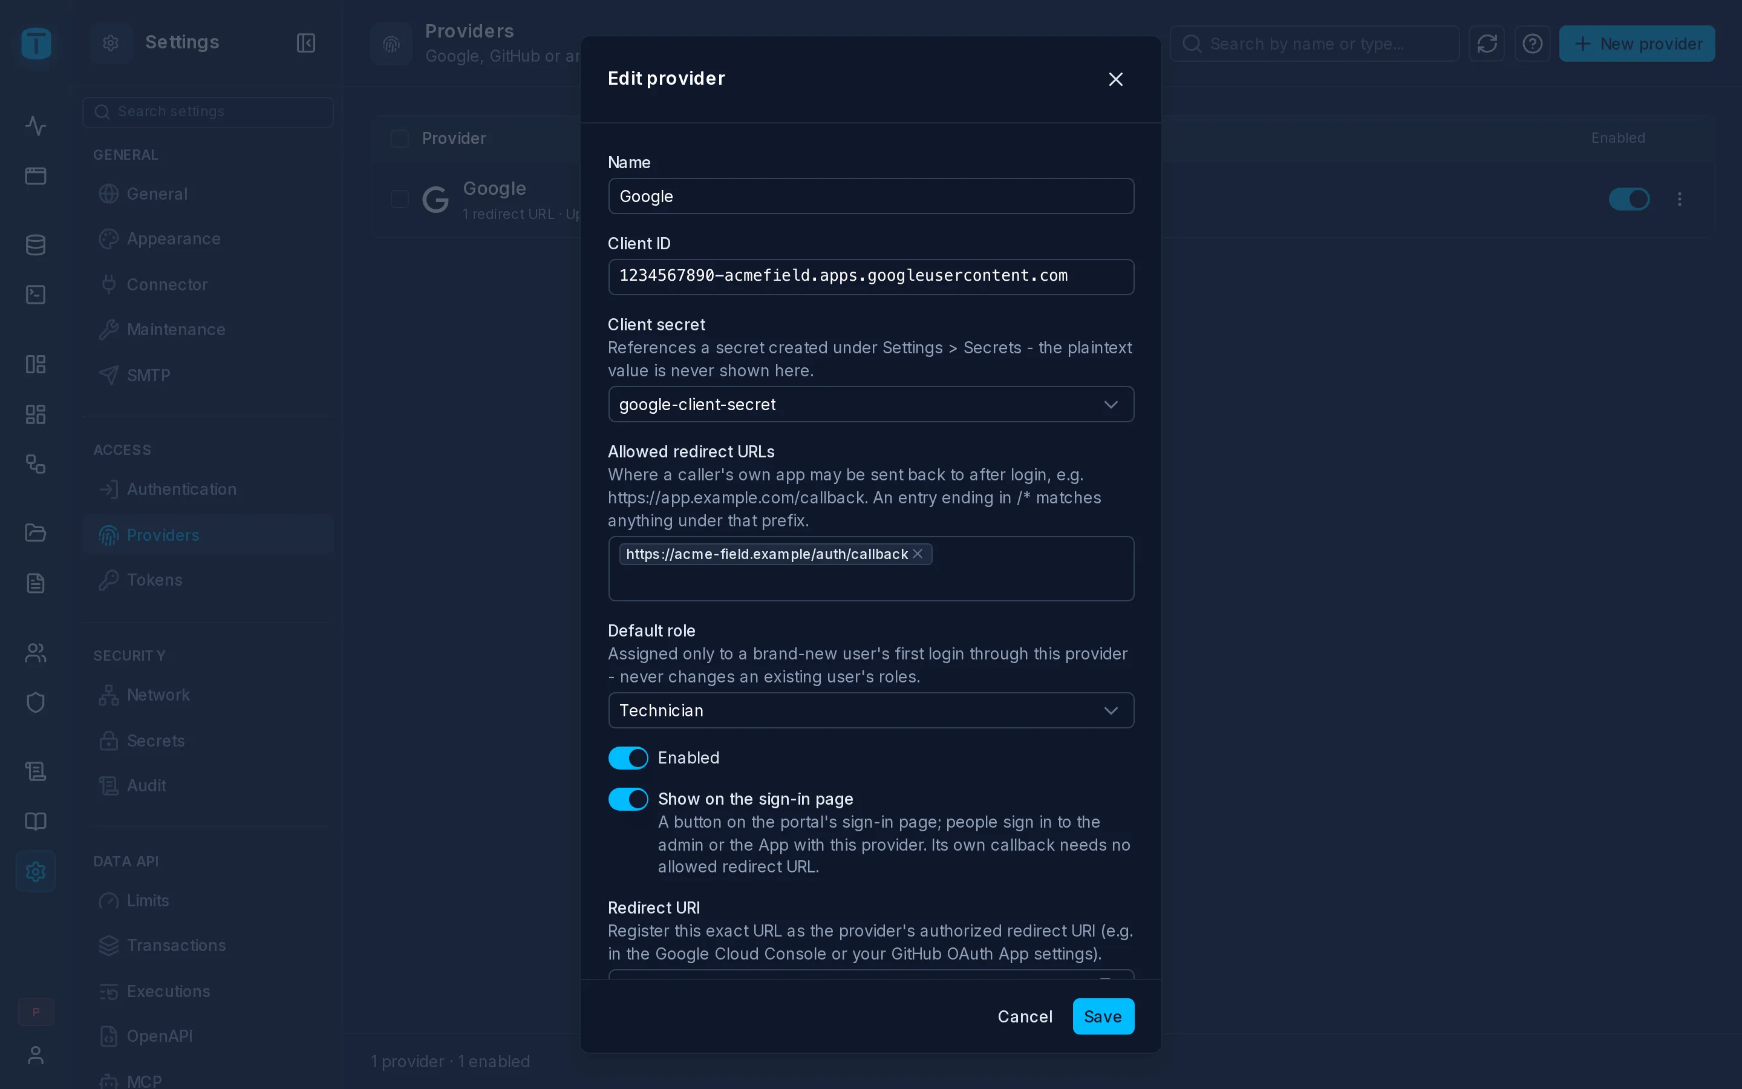Click the refresh providers icon

click(x=1487, y=44)
